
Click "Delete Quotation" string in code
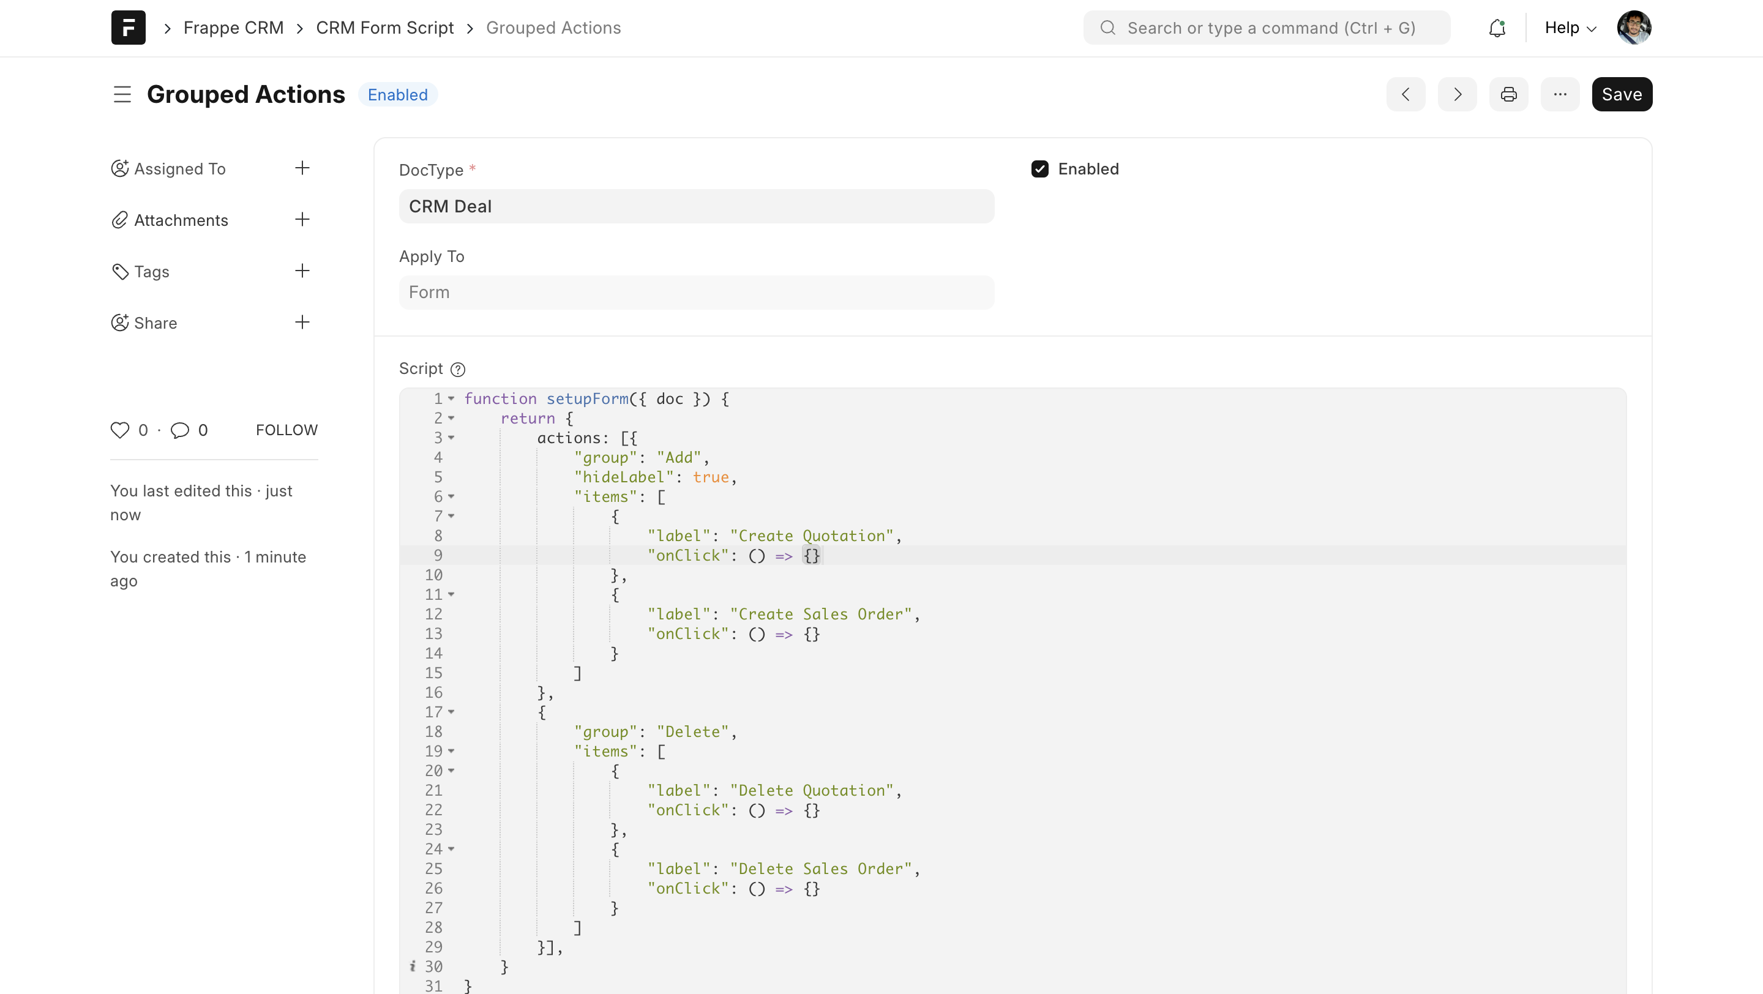pyautogui.click(x=812, y=790)
